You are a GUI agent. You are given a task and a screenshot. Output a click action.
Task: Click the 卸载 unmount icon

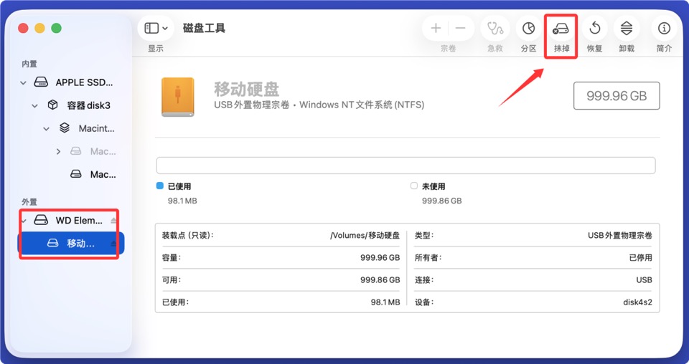coord(627,29)
